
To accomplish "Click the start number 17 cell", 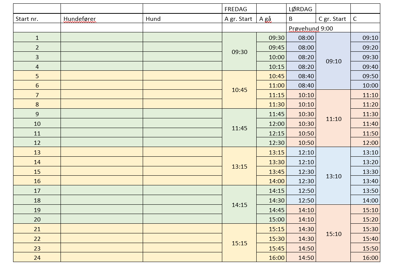I will click(37, 191).
